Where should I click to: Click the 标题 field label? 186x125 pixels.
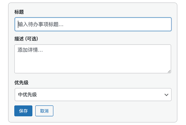click(19, 12)
